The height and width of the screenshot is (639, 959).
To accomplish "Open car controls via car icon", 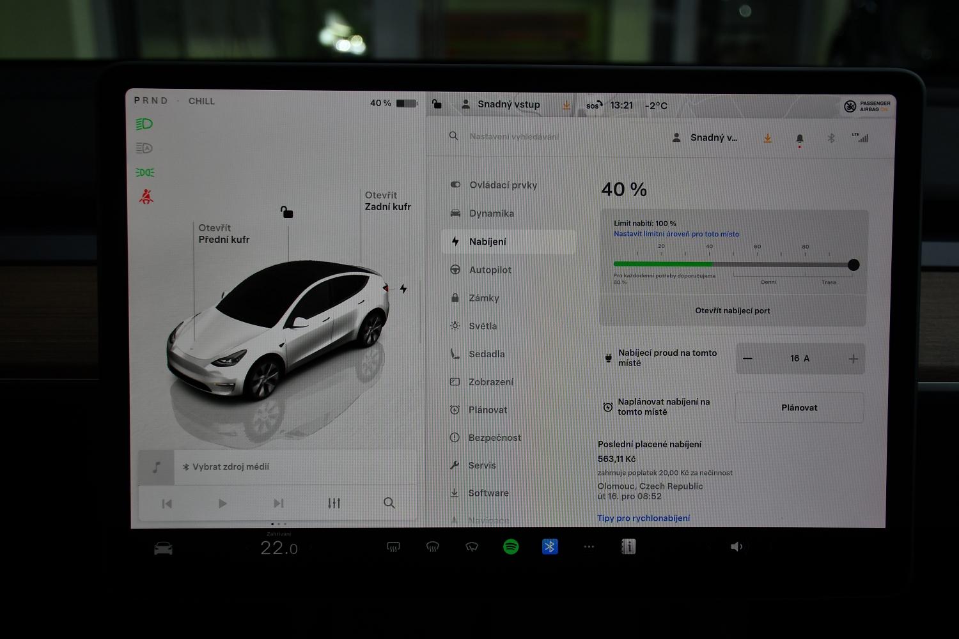I will click(x=163, y=548).
